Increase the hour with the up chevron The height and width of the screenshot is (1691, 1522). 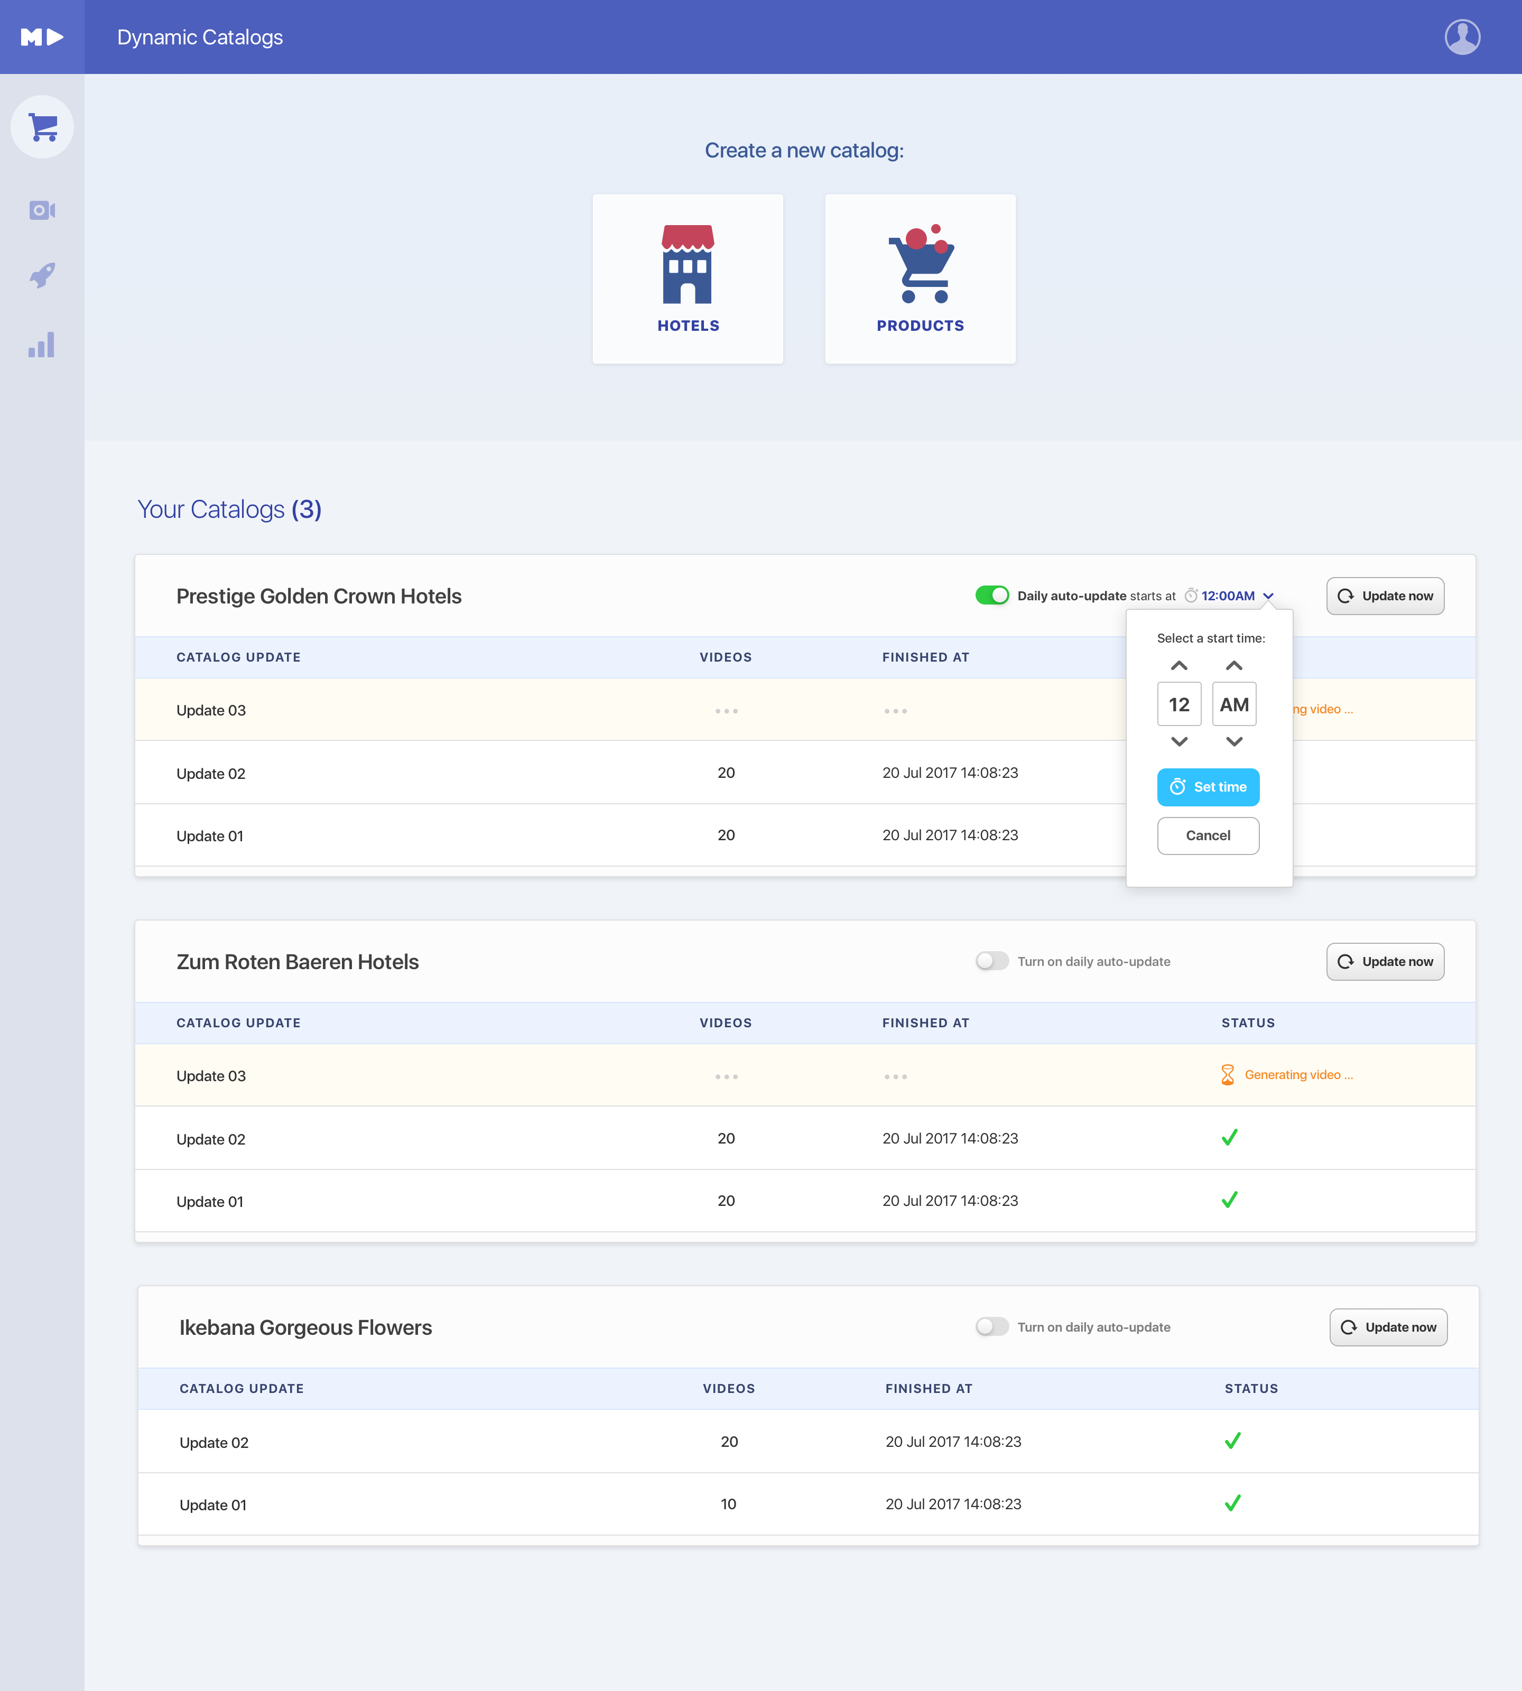tap(1179, 666)
